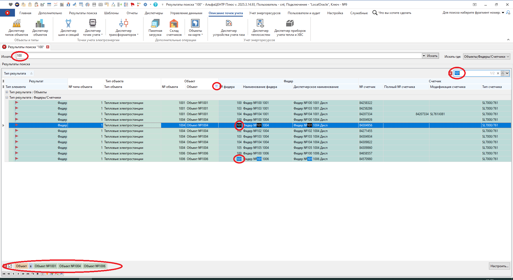Click the Объект column filter icon
513x280 pixels.
pyautogui.click(x=216, y=86)
